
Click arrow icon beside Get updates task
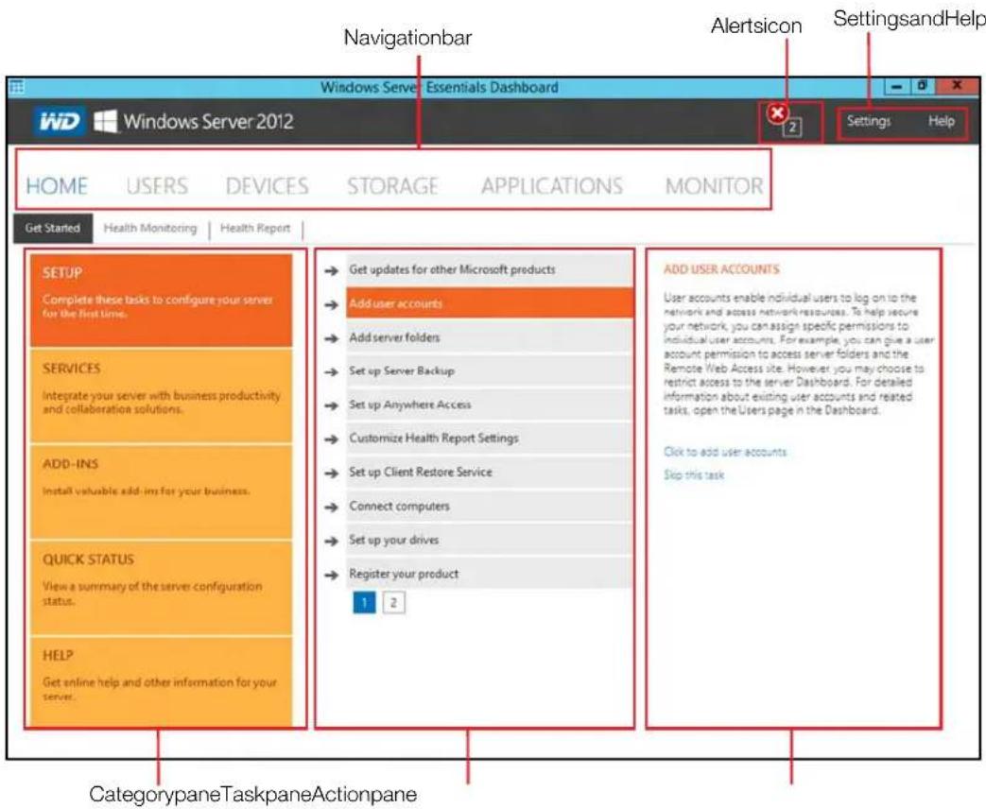[x=332, y=271]
